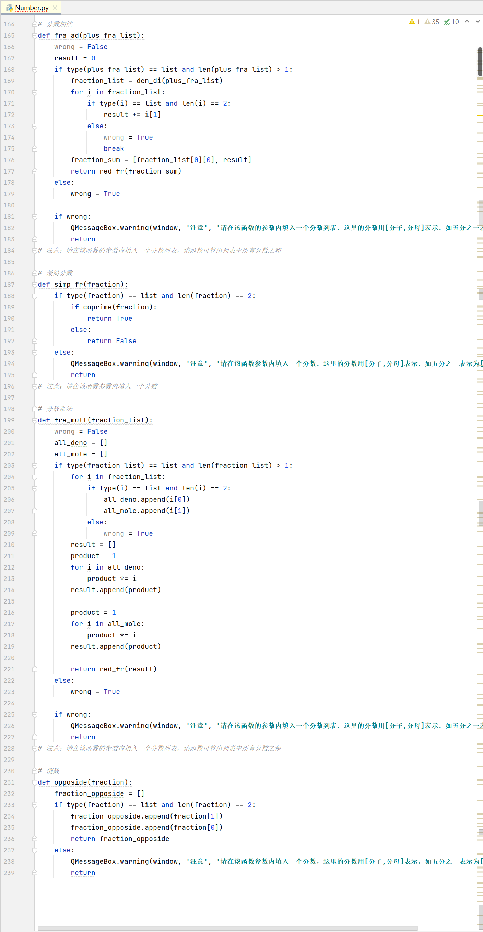Image resolution: width=483 pixels, height=932 pixels.
Task: Click the comment '# 倒数' on line 230
Action: pos(49,771)
